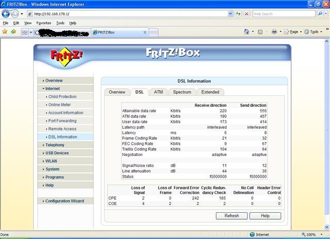Click the browser Back arrow button
Image resolution: width=330 pixels, height=239 pixels.
tap(6, 14)
